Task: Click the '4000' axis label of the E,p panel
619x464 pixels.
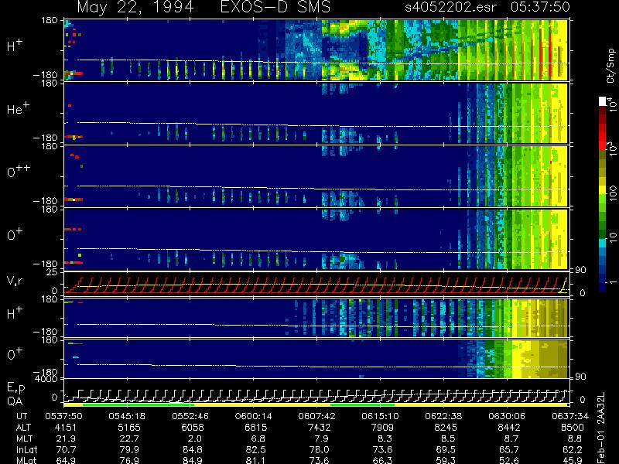Action: click(x=48, y=379)
